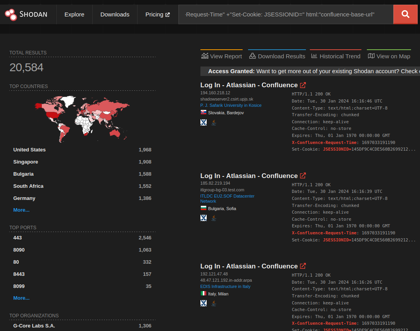
Task: Open the Downloads menu item
Action: click(115, 14)
